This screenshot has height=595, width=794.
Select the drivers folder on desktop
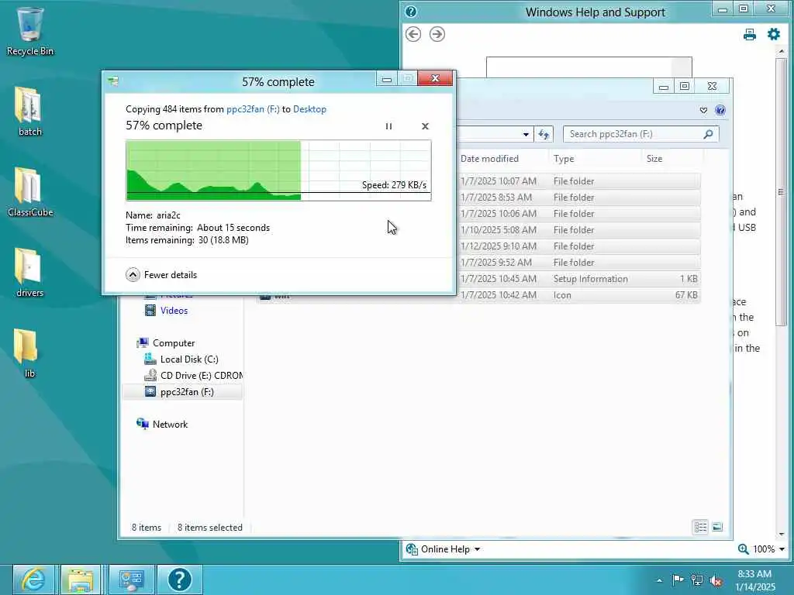pos(30,273)
